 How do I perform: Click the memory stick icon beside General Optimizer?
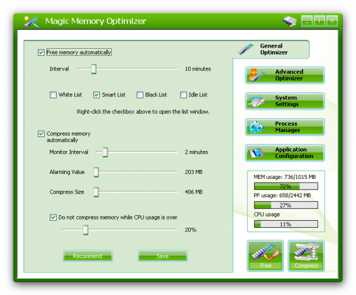coord(245,49)
